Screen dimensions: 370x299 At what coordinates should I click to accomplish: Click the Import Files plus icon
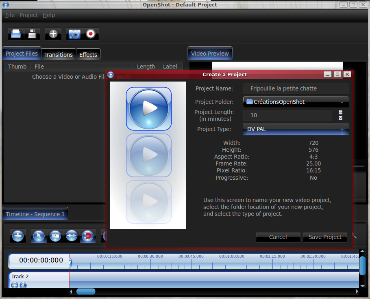(x=53, y=34)
